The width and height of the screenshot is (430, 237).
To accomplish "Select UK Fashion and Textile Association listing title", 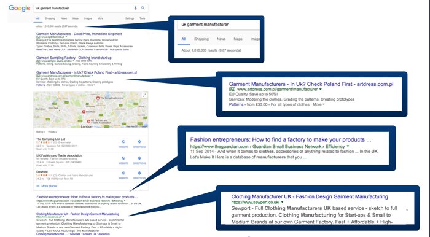I will pos(59,155).
